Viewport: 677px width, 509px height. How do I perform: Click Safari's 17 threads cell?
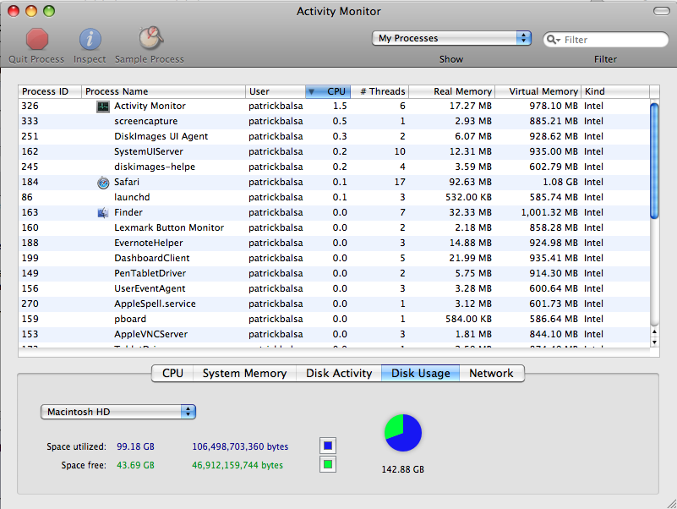pos(400,183)
